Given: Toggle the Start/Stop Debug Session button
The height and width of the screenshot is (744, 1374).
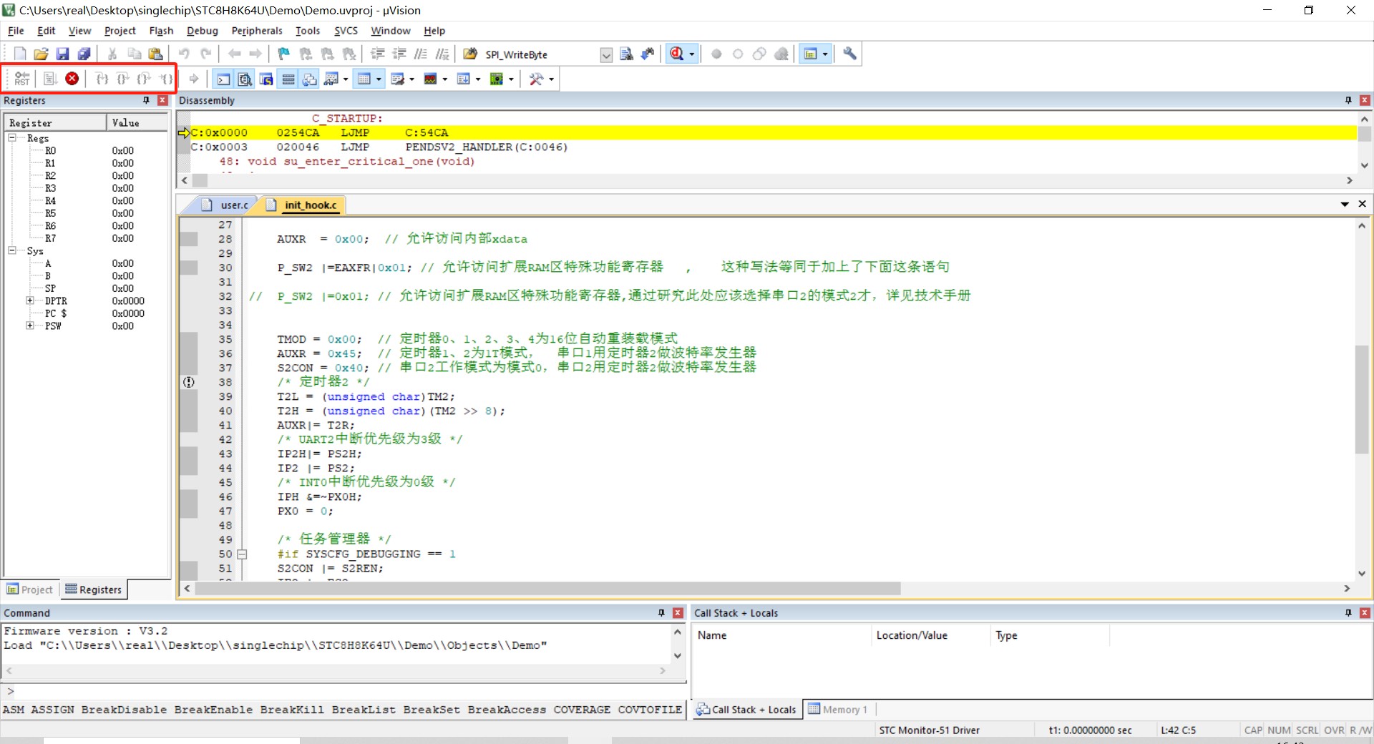Looking at the screenshot, I should [x=677, y=54].
